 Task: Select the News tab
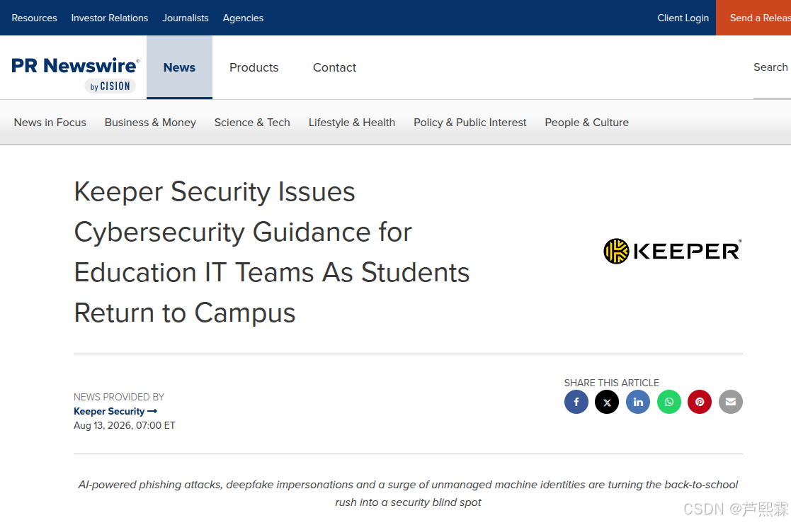180,67
